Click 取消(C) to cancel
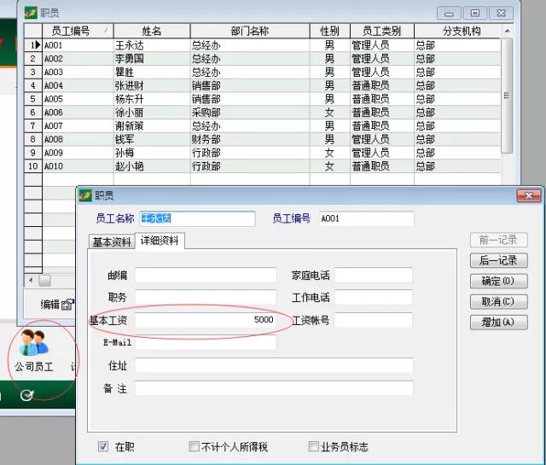Image resolution: width=546 pixels, height=465 pixels. click(498, 301)
